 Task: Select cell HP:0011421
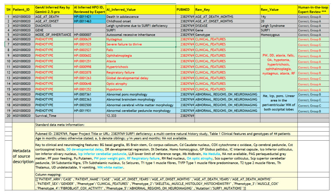point(89,17)
